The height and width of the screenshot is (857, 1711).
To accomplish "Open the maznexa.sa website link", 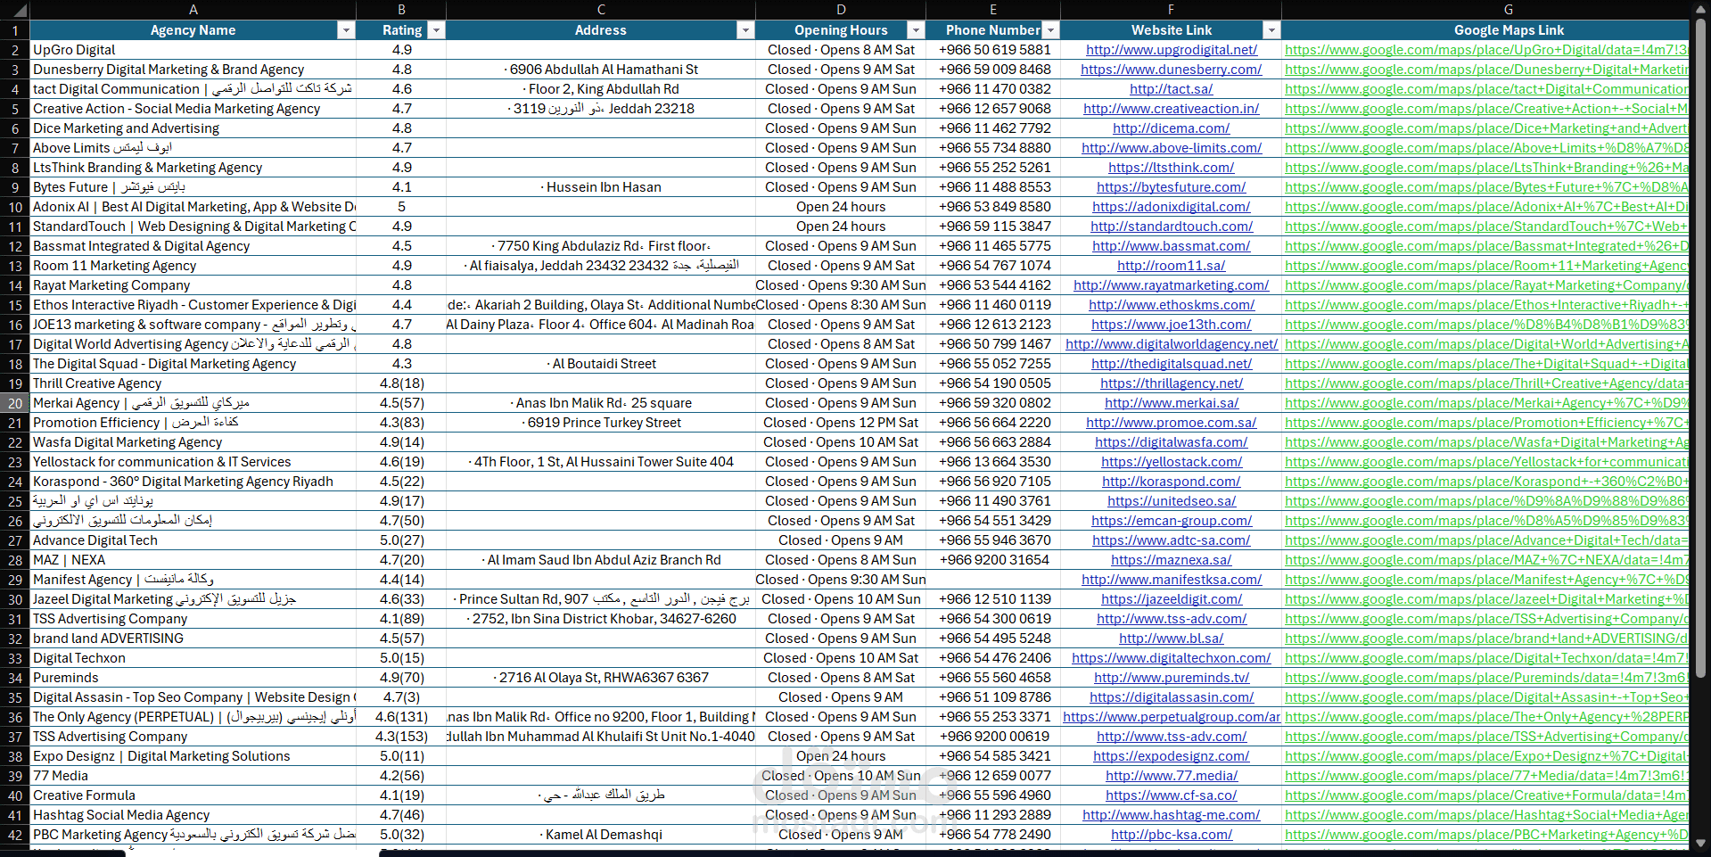I will (x=1172, y=560).
